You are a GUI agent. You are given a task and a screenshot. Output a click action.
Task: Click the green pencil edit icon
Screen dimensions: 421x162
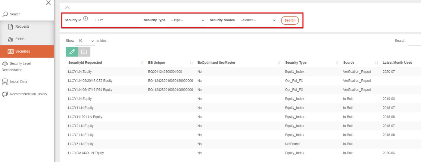72,52
